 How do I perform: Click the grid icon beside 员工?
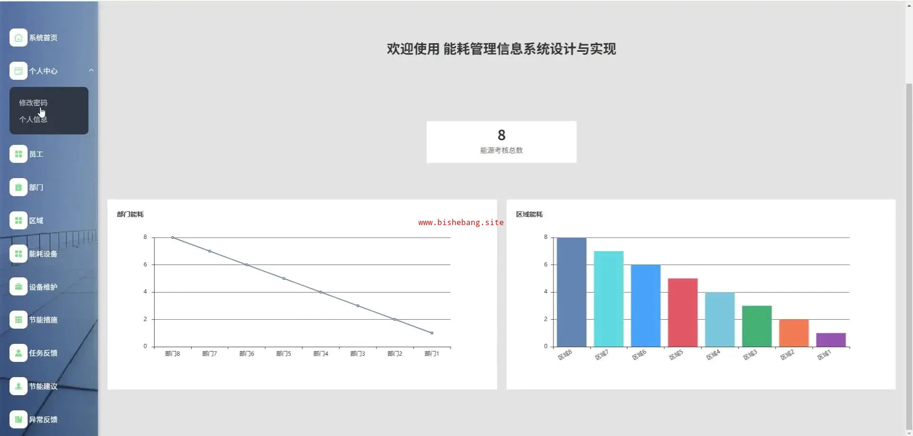(x=18, y=154)
